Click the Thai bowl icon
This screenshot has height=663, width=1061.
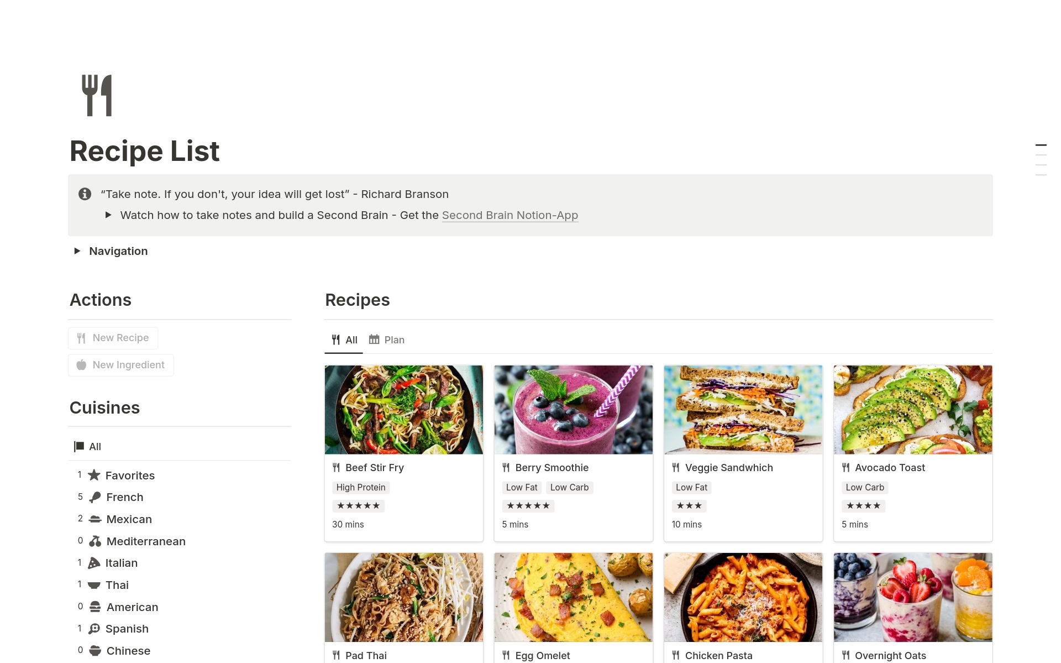point(94,585)
